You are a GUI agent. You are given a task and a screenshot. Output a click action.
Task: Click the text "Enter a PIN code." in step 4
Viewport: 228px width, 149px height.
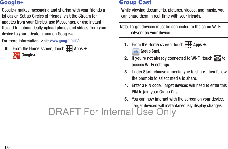(x=147, y=85)
